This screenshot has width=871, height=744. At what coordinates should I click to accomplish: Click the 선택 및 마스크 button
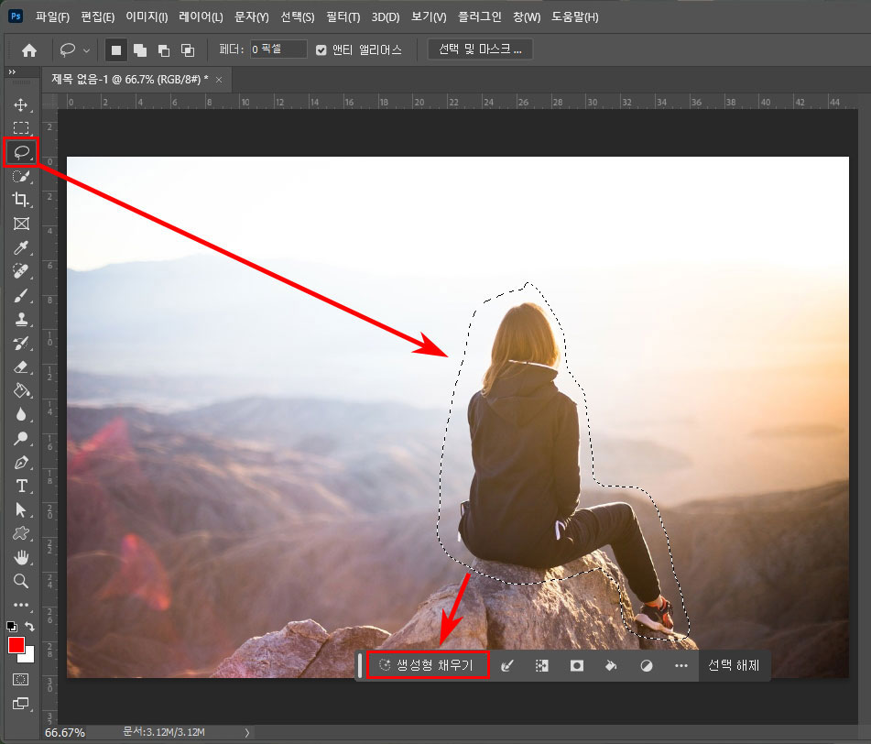point(481,49)
